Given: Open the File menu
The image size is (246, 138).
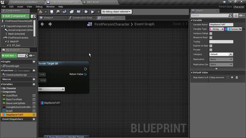Looking at the screenshot, I should coord(4,7).
